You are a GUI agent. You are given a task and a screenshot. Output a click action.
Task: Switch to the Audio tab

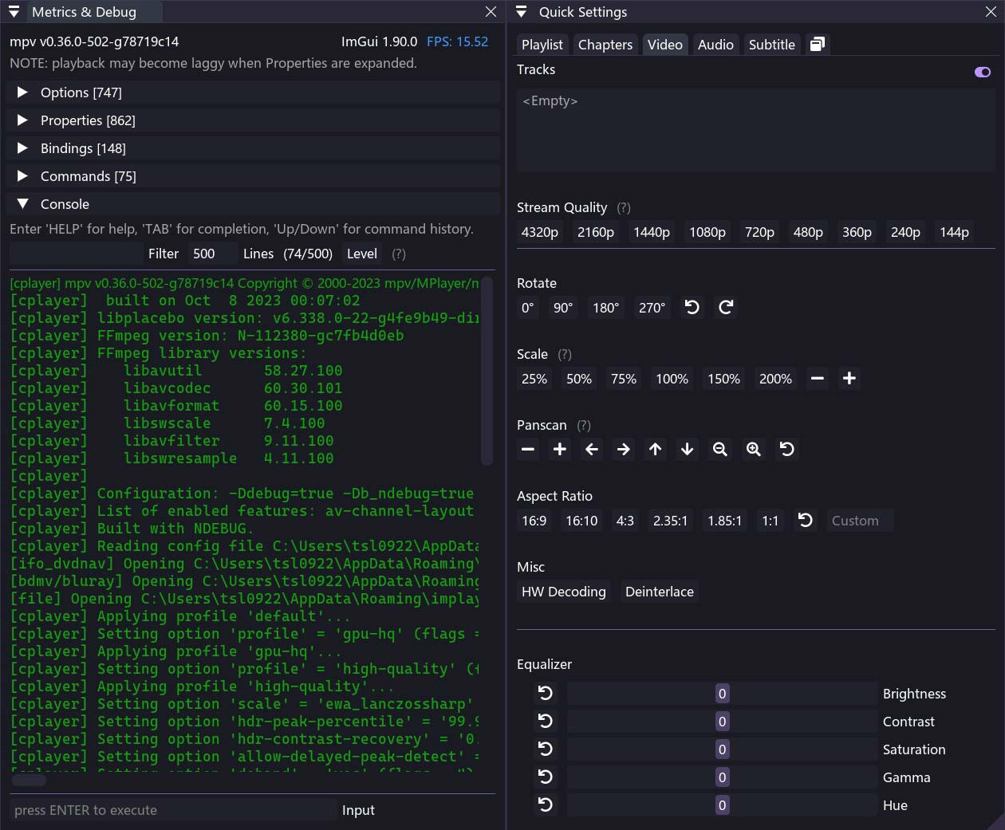(715, 45)
